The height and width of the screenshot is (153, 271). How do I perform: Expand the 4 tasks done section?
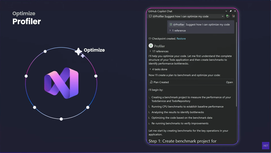tap(150, 69)
